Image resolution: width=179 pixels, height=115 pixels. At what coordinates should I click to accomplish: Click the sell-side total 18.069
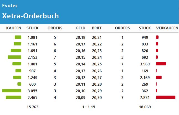pyautogui.click(x=145, y=107)
